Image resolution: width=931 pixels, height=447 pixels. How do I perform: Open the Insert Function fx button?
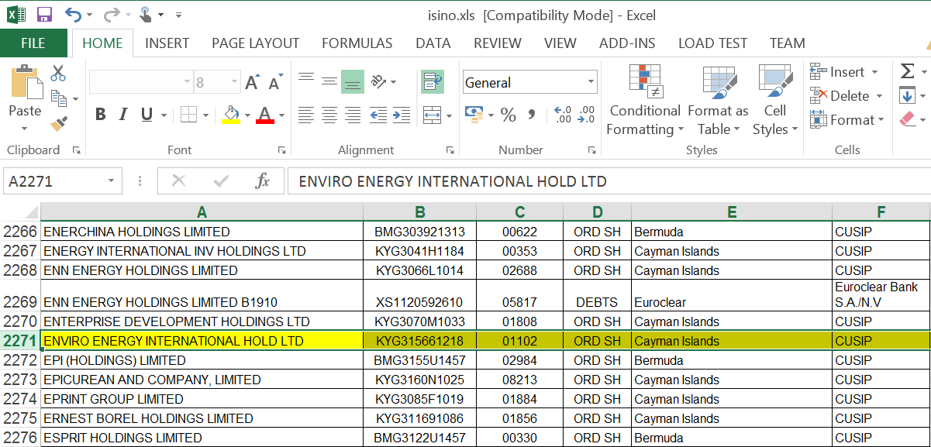(262, 181)
